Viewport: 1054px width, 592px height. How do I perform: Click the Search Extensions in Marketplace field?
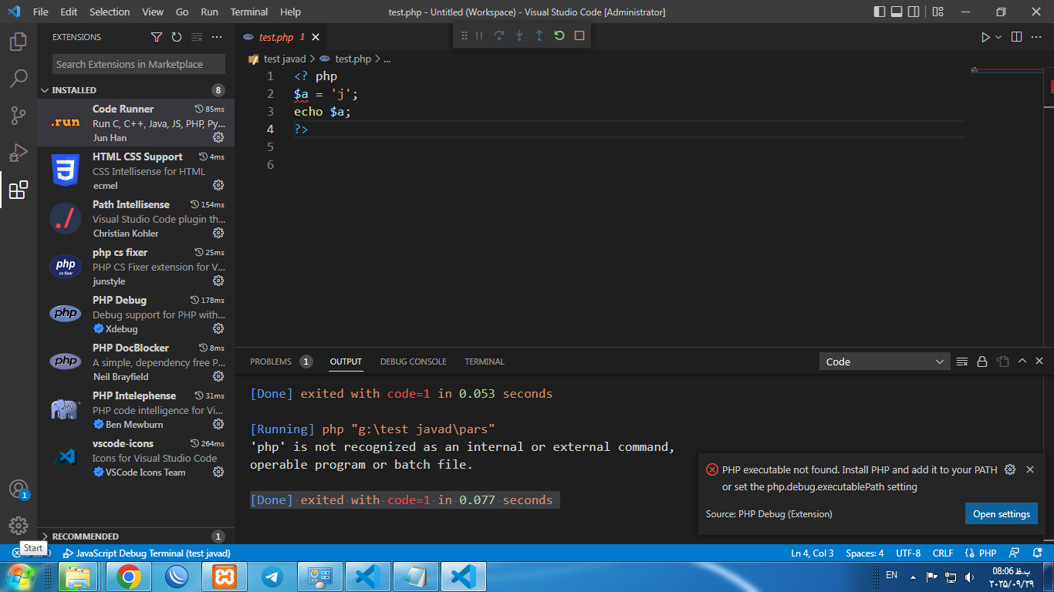(139, 65)
